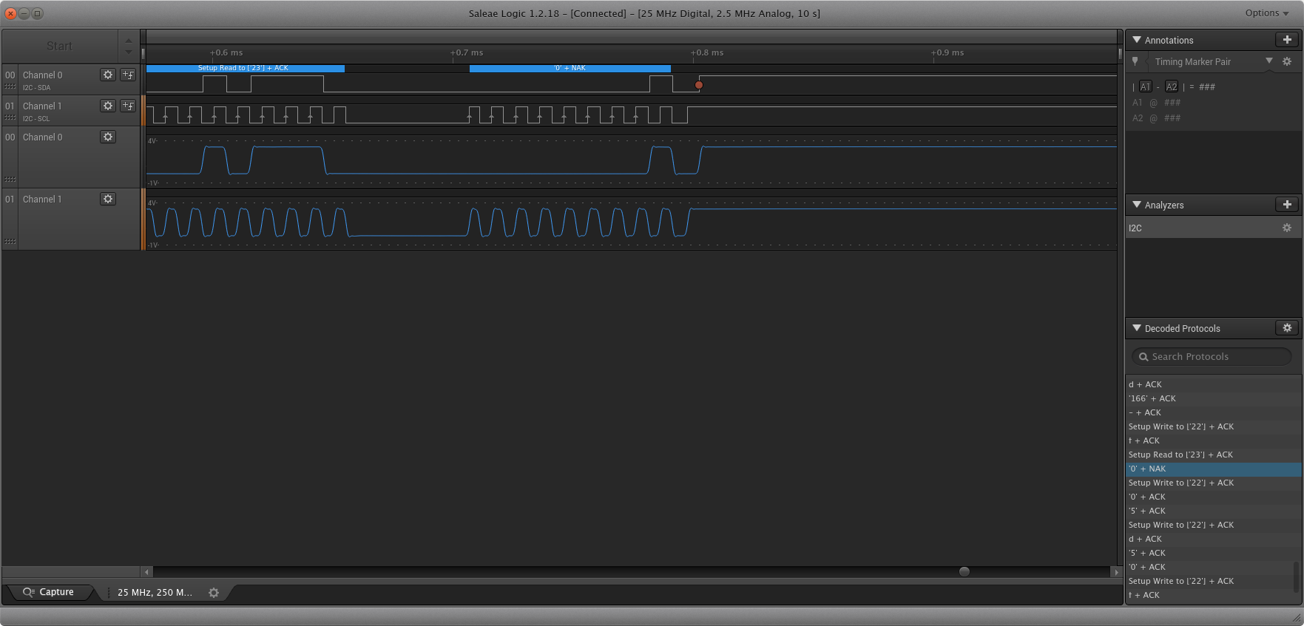Place timing marker A1

point(1145,86)
